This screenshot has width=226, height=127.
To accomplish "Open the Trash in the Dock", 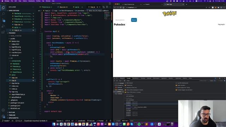I will (x=172, y=124).
